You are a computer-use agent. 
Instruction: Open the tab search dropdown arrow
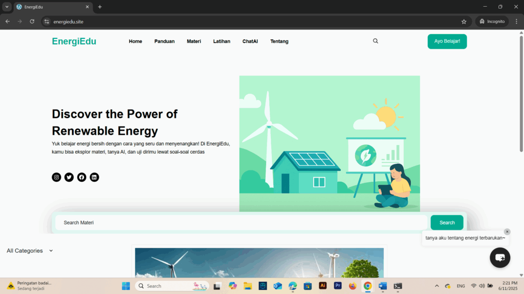coord(7,7)
